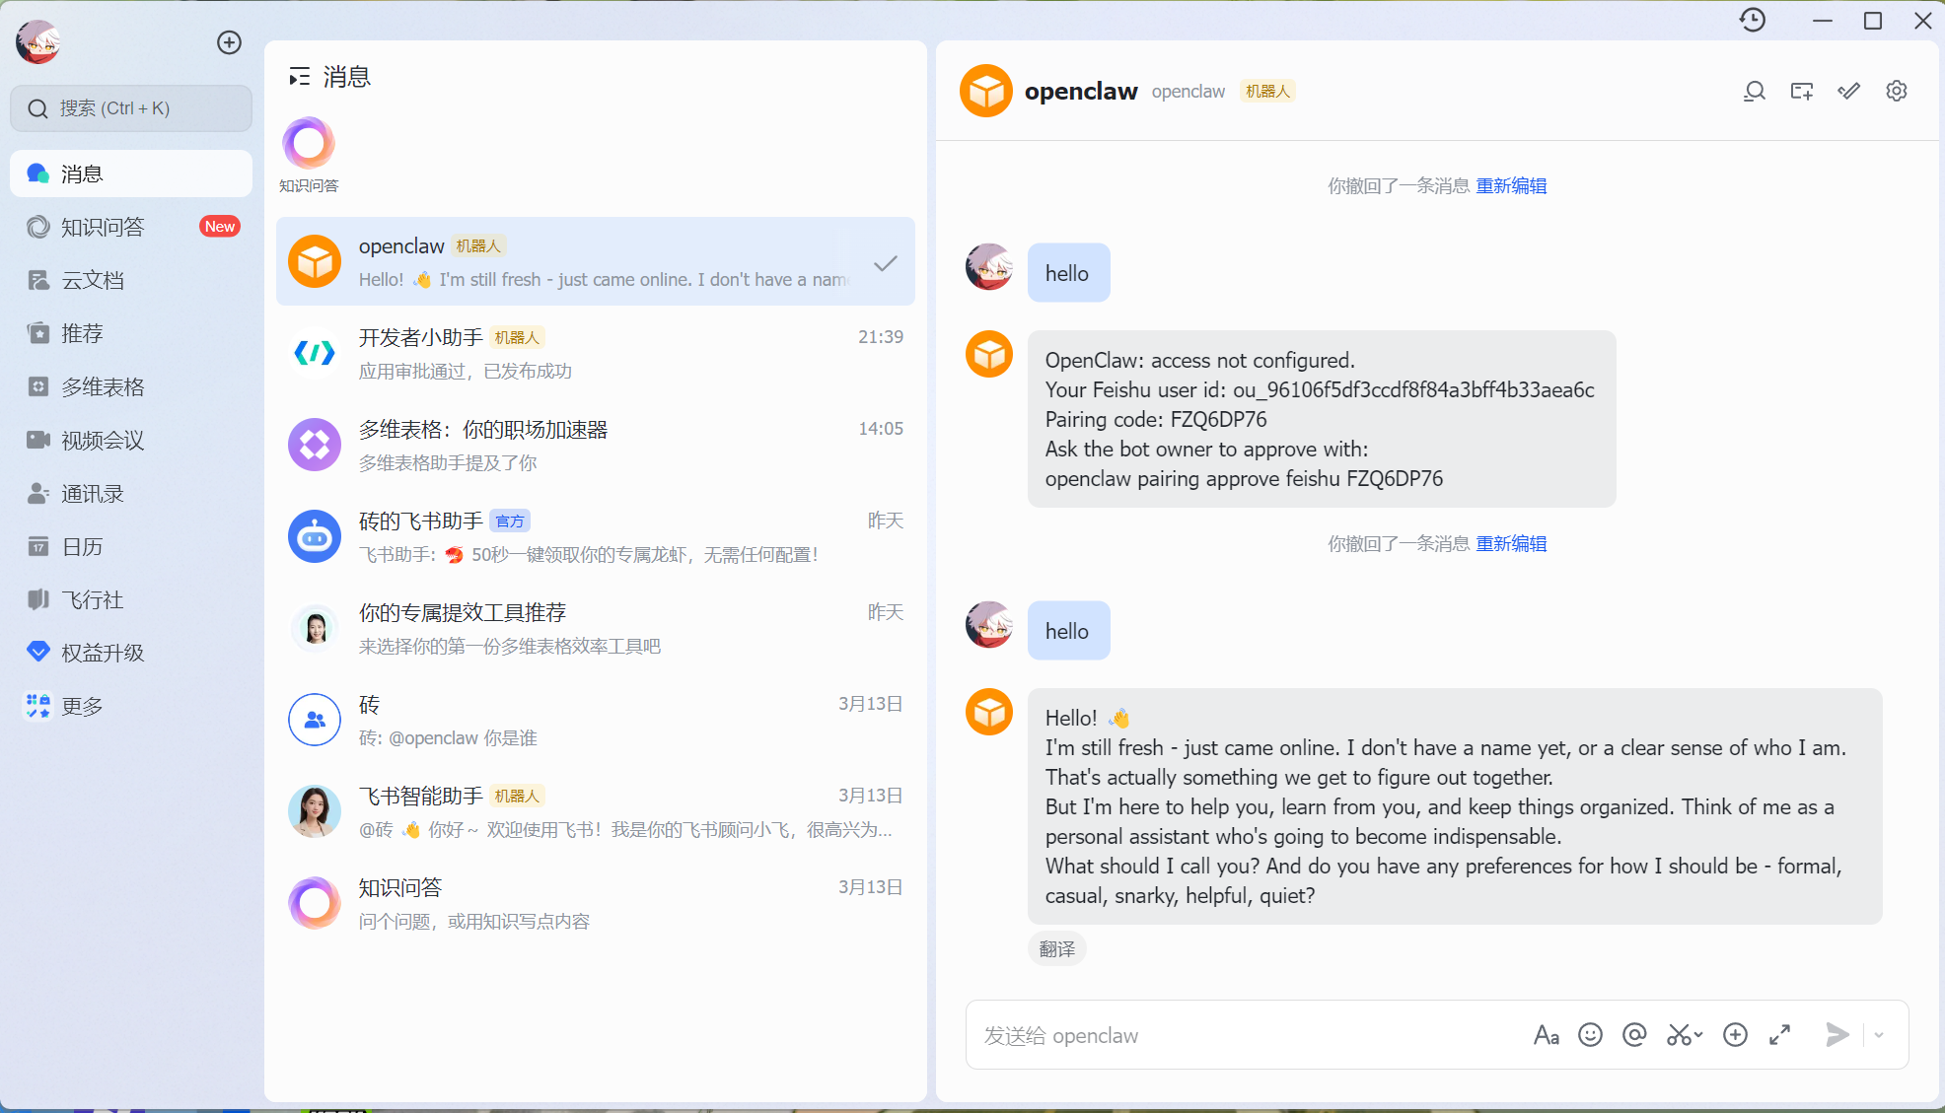Go to 推荐 recommendations
1945x1113 pixels.
pyautogui.click(x=131, y=333)
